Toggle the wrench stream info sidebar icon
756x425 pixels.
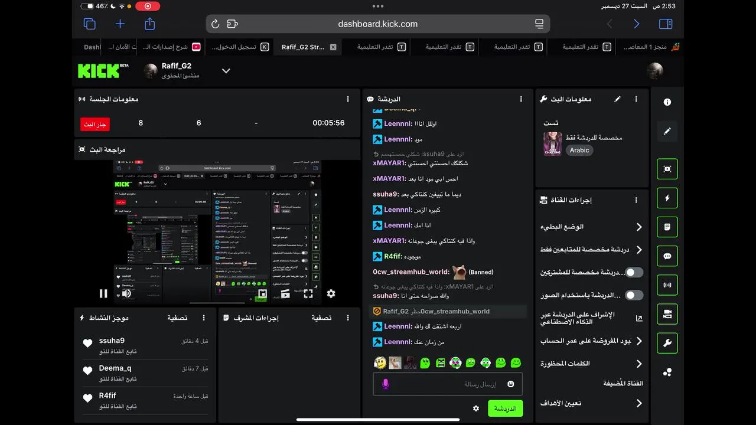point(667,343)
